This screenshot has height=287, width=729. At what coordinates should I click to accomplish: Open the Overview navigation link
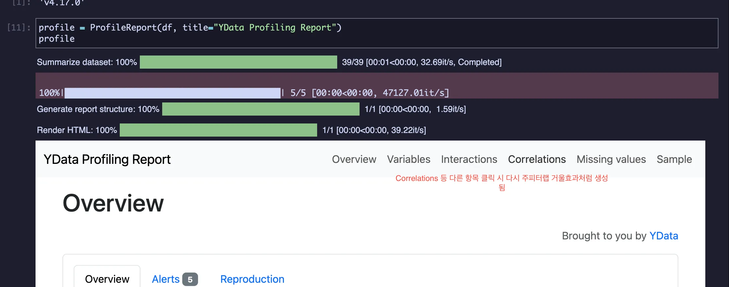(x=354, y=159)
